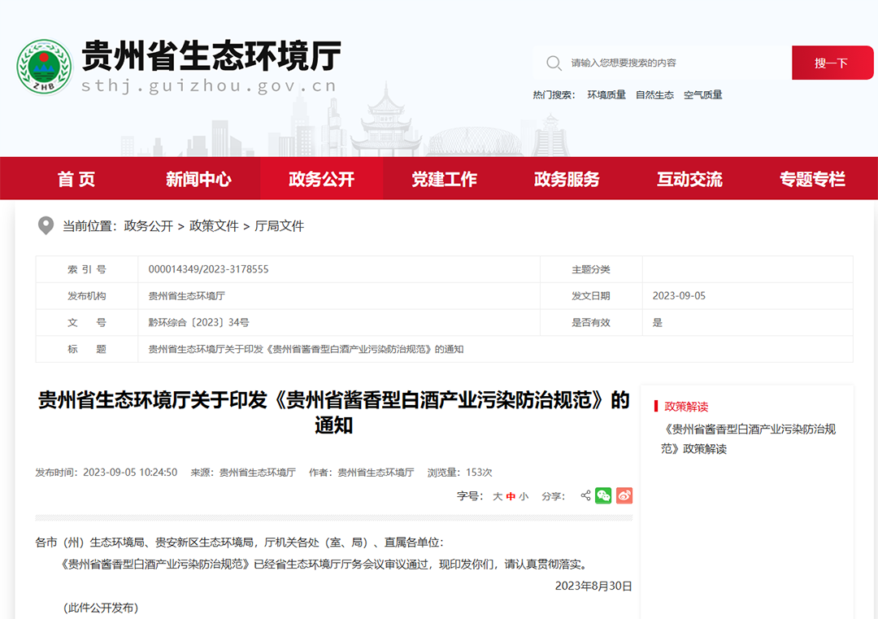Click the 标题 row title text

tap(306, 350)
